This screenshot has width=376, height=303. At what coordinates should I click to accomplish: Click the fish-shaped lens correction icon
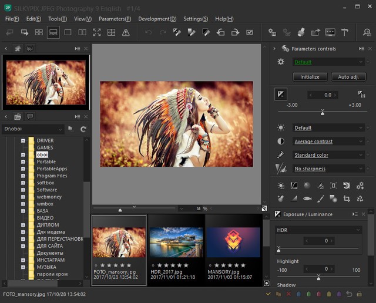tap(307, 198)
